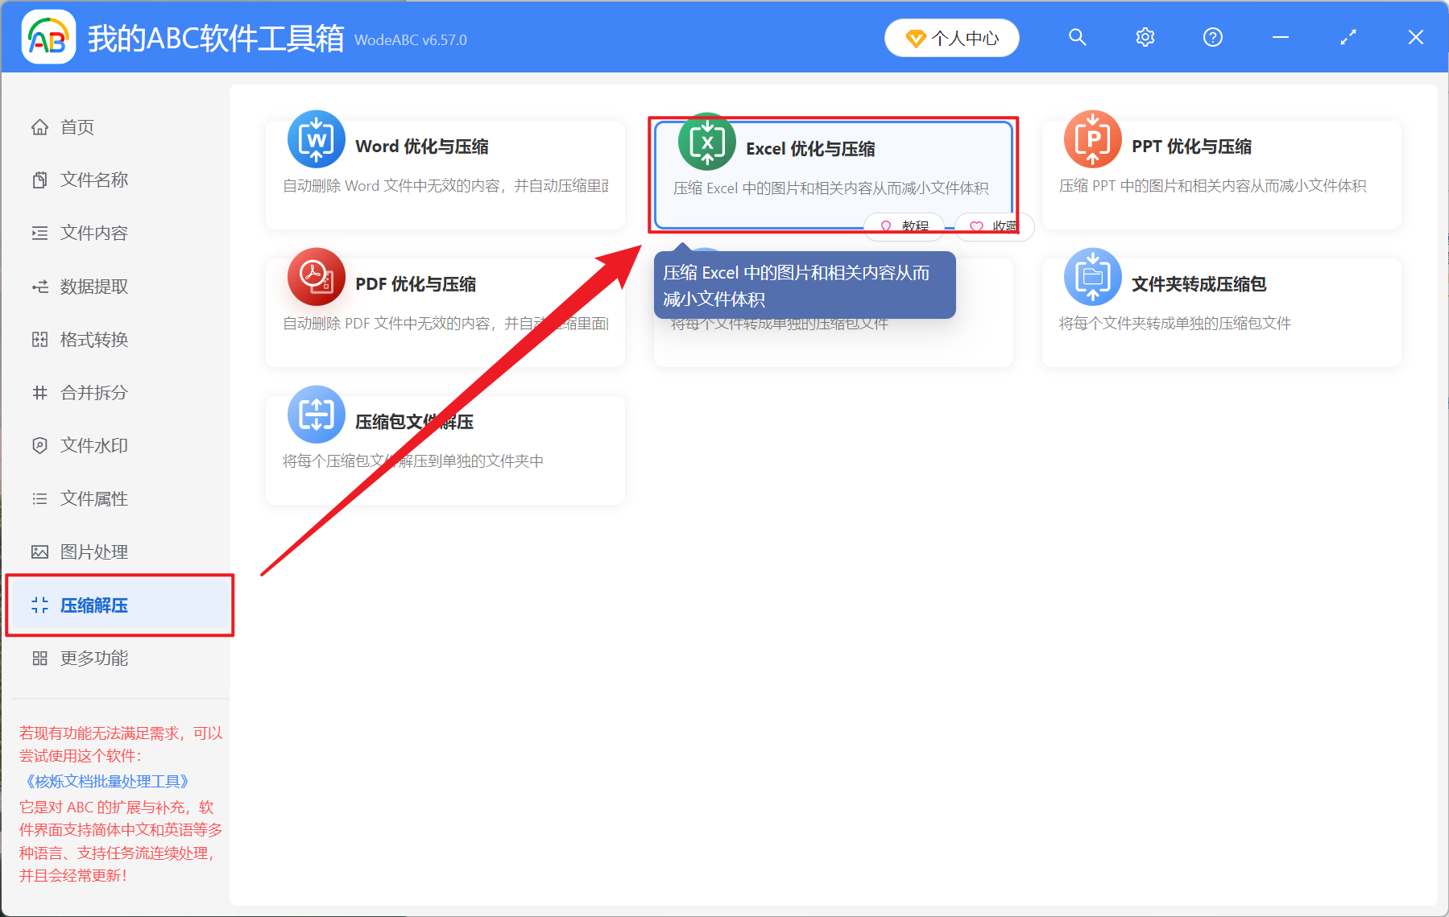
Task: Open the 压缩包文件解压 extract icon
Action: [x=317, y=415]
